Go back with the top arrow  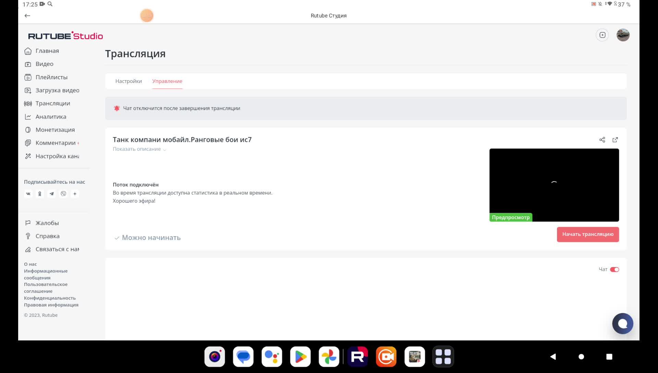[27, 15]
